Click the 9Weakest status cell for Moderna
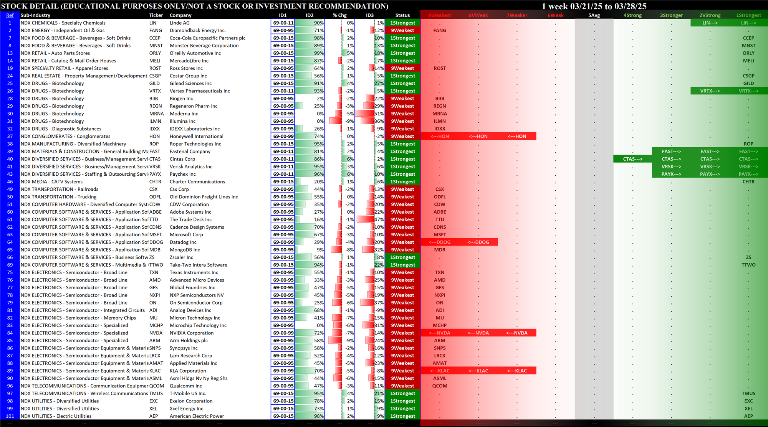This screenshot has width=768, height=427. 402,114
